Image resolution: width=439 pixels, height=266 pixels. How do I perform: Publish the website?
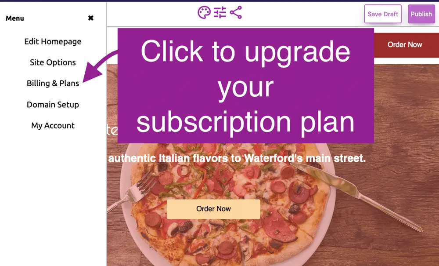point(421,14)
